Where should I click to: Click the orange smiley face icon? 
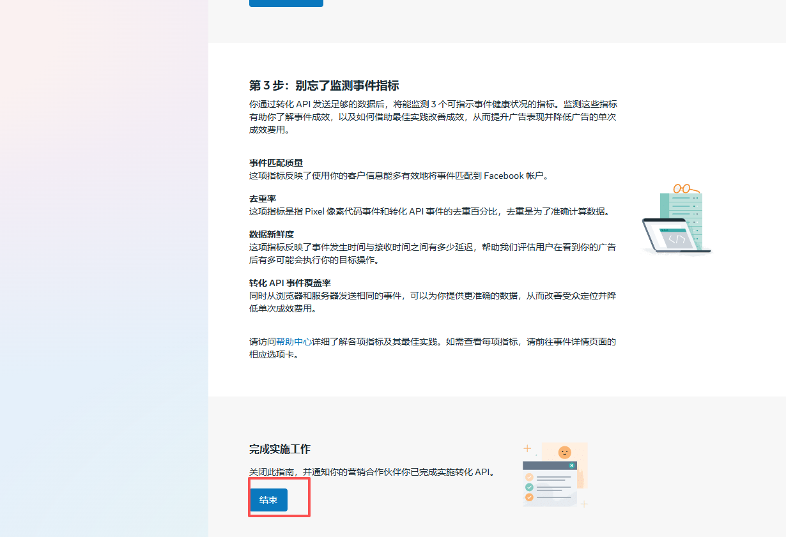click(564, 452)
